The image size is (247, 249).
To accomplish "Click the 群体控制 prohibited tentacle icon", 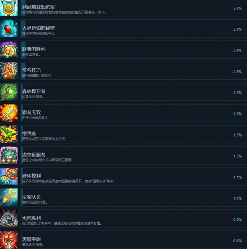I will 9,177.
